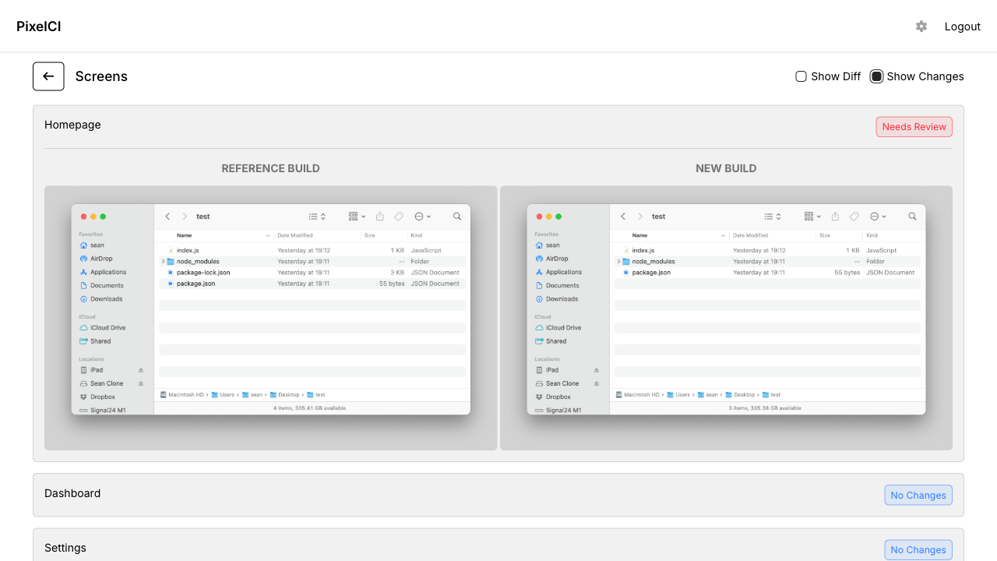This screenshot has width=997, height=561.
Task: Open settings via the gear icon
Action: point(921,26)
